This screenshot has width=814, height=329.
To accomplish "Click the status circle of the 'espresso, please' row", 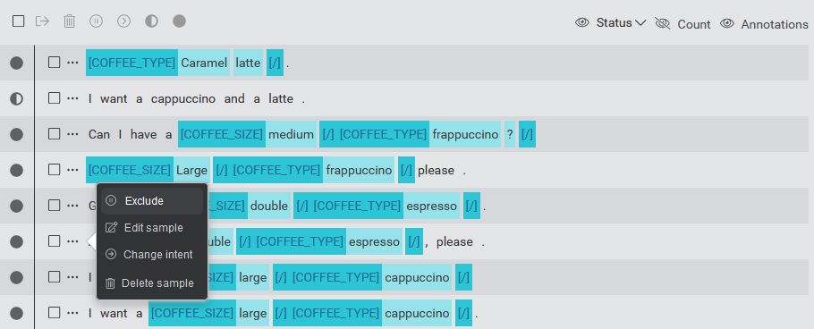I will coord(17,241).
